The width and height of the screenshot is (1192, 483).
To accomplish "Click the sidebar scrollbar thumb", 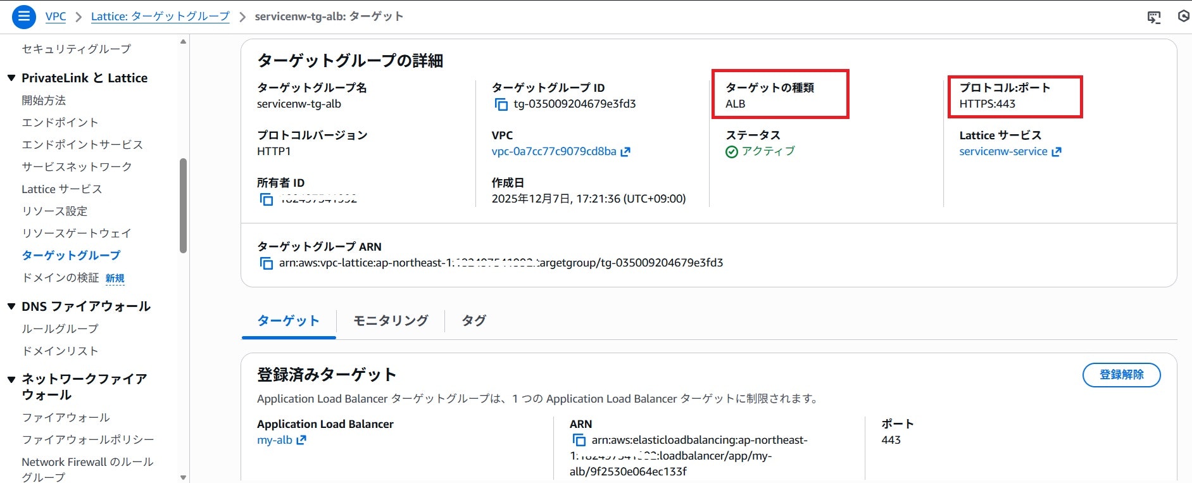I will [184, 205].
